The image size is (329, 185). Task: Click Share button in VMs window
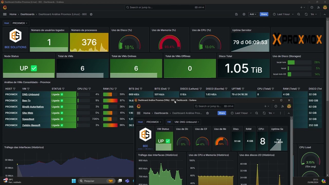(222, 113)
